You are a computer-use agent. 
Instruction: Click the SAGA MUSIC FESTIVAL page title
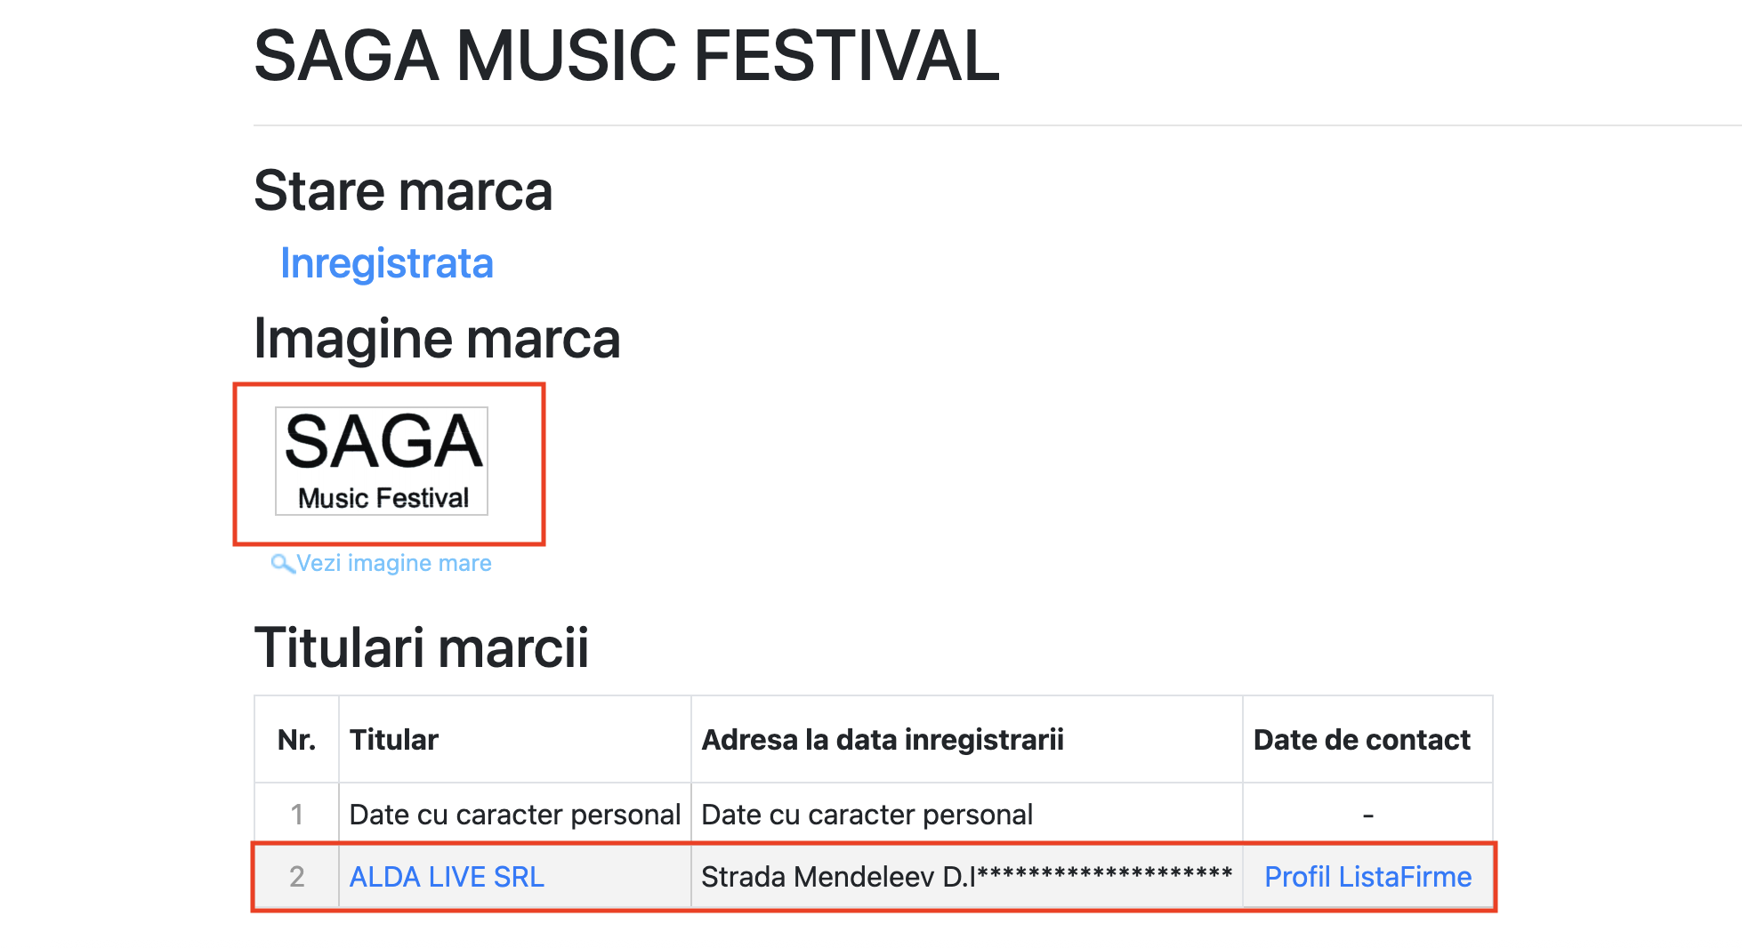click(x=626, y=56)
